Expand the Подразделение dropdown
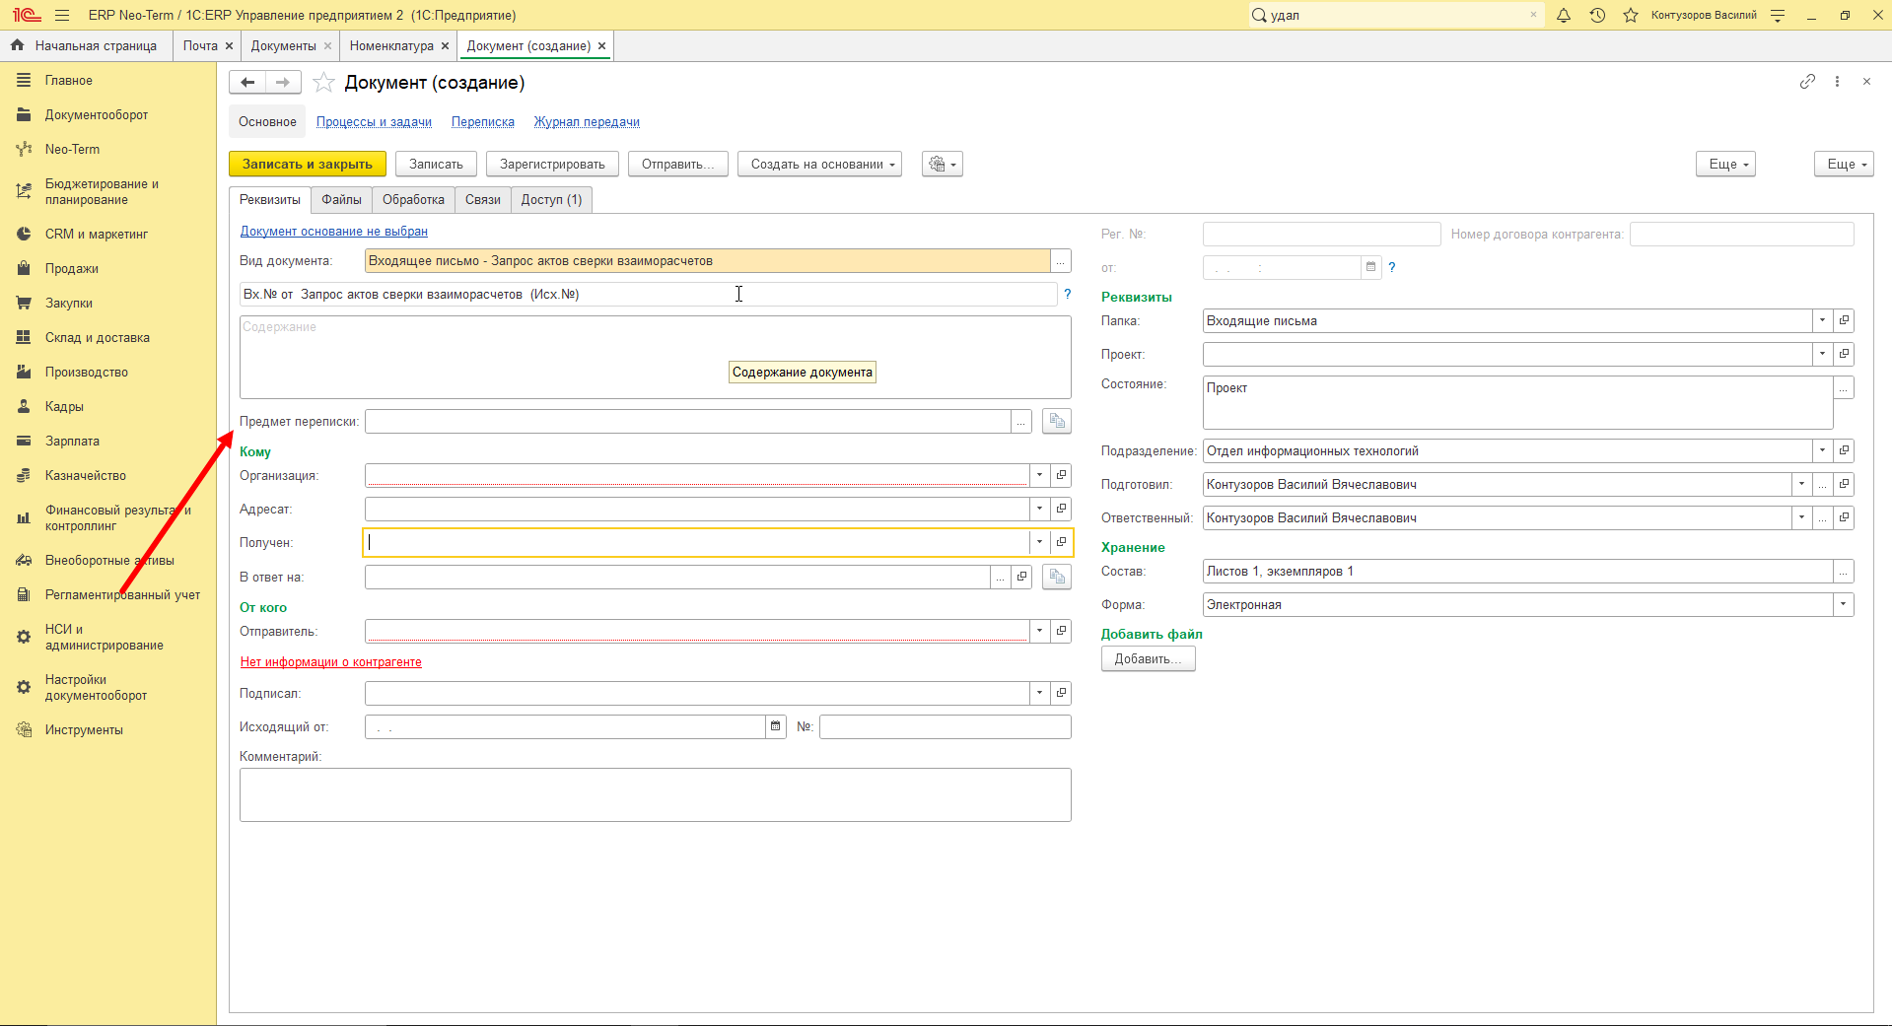This screenshot has width=1892, height=1026. point(1822,450)
